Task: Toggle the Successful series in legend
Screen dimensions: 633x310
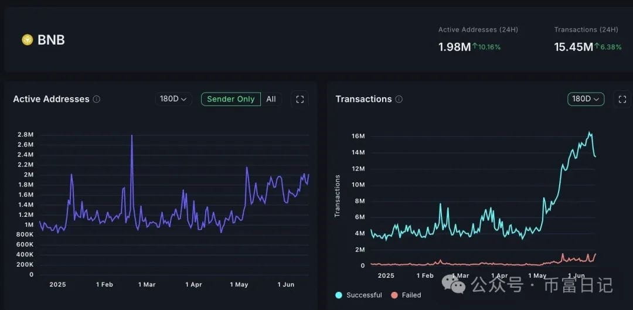Action: pyautogui.click(x=359, y=295)
